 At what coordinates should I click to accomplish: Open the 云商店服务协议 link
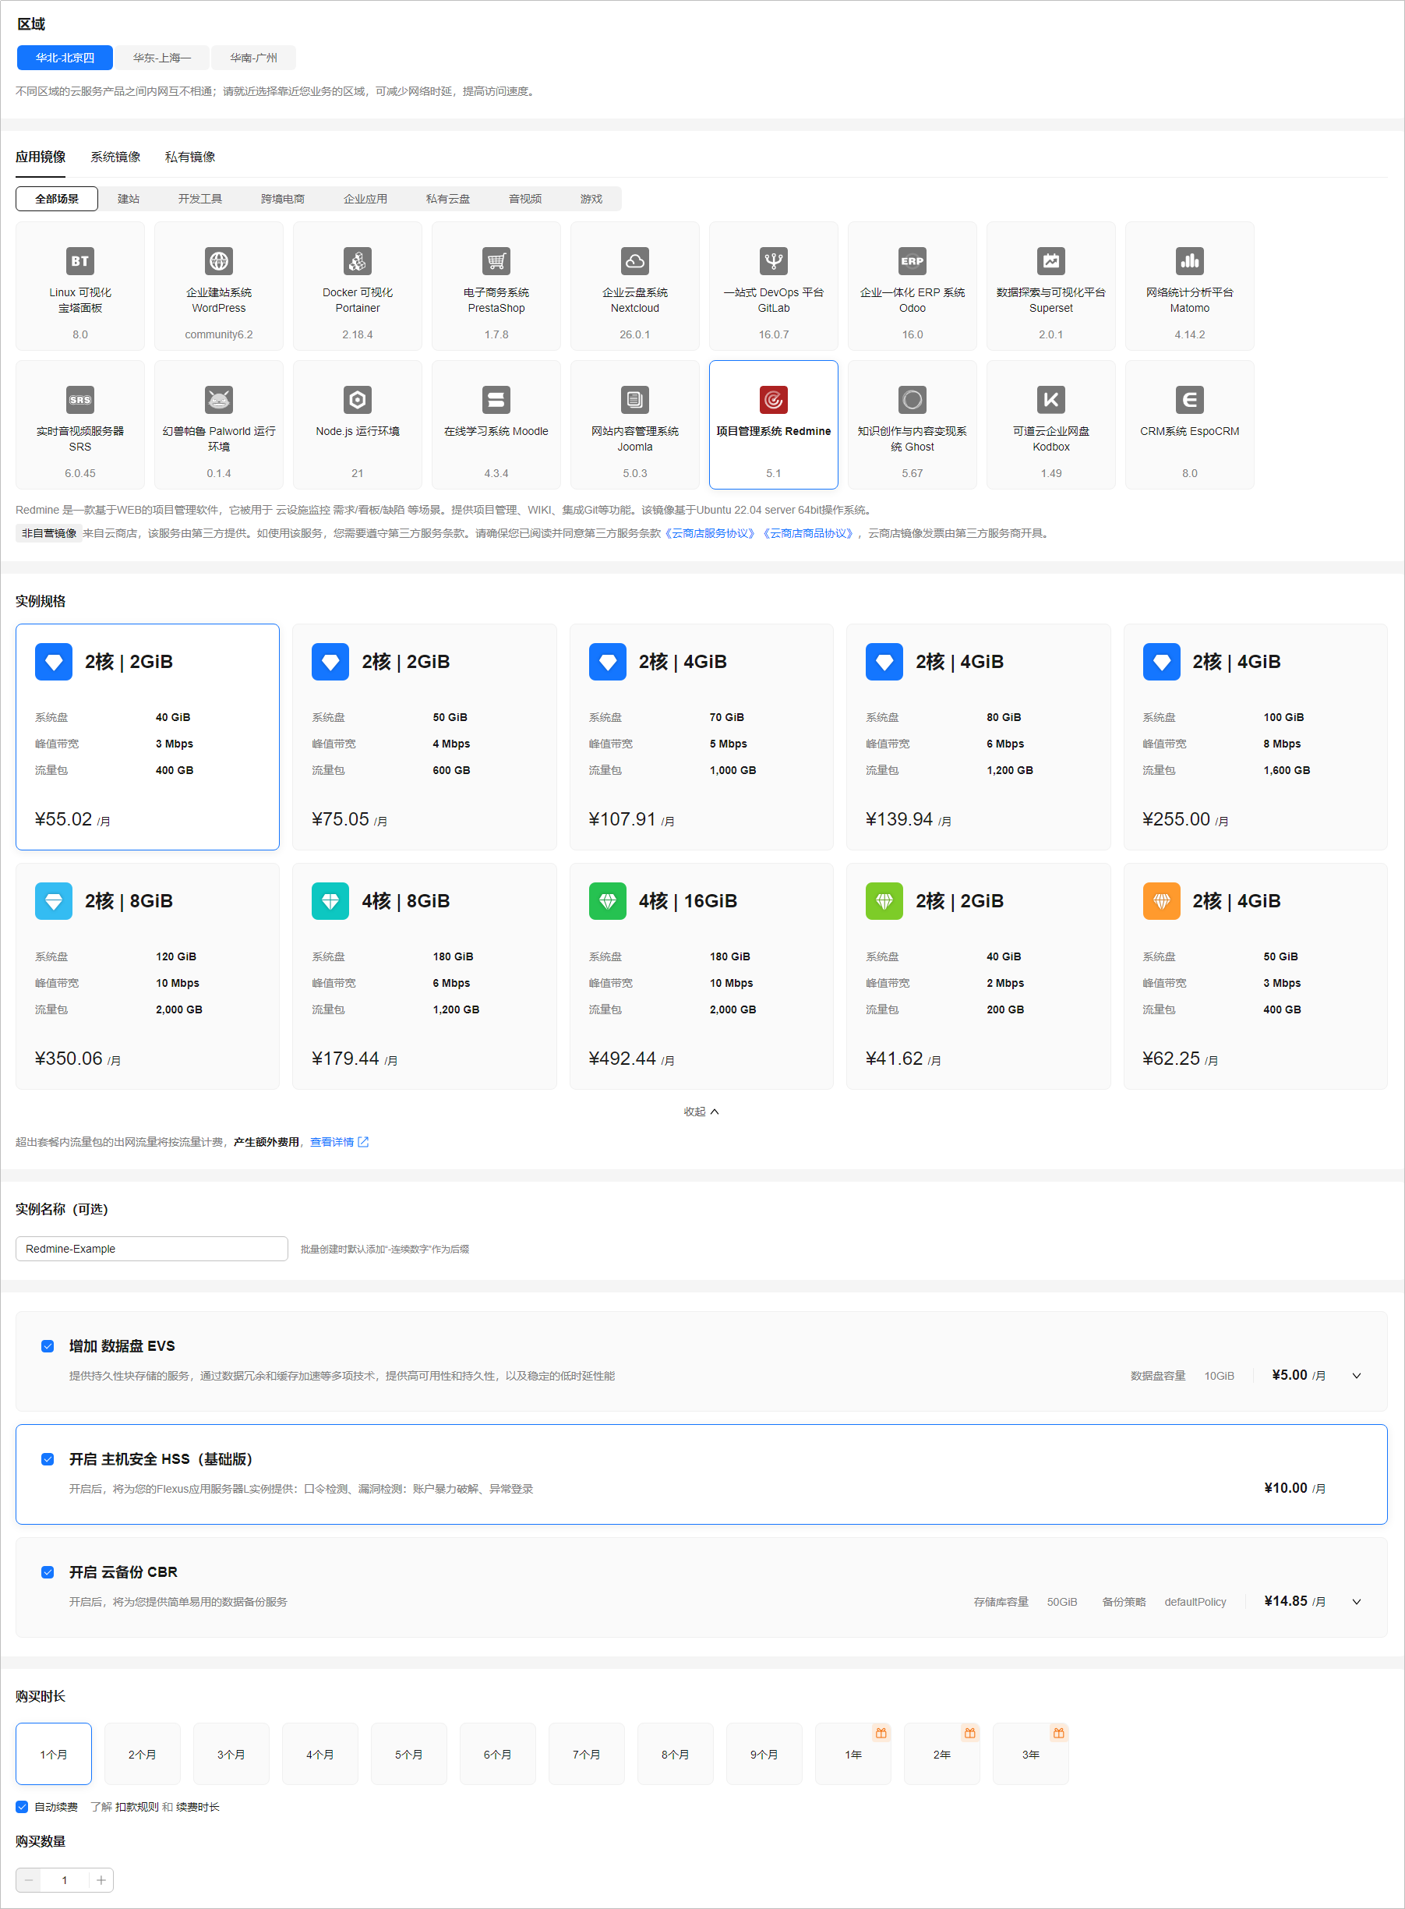[x=708, y=533]
